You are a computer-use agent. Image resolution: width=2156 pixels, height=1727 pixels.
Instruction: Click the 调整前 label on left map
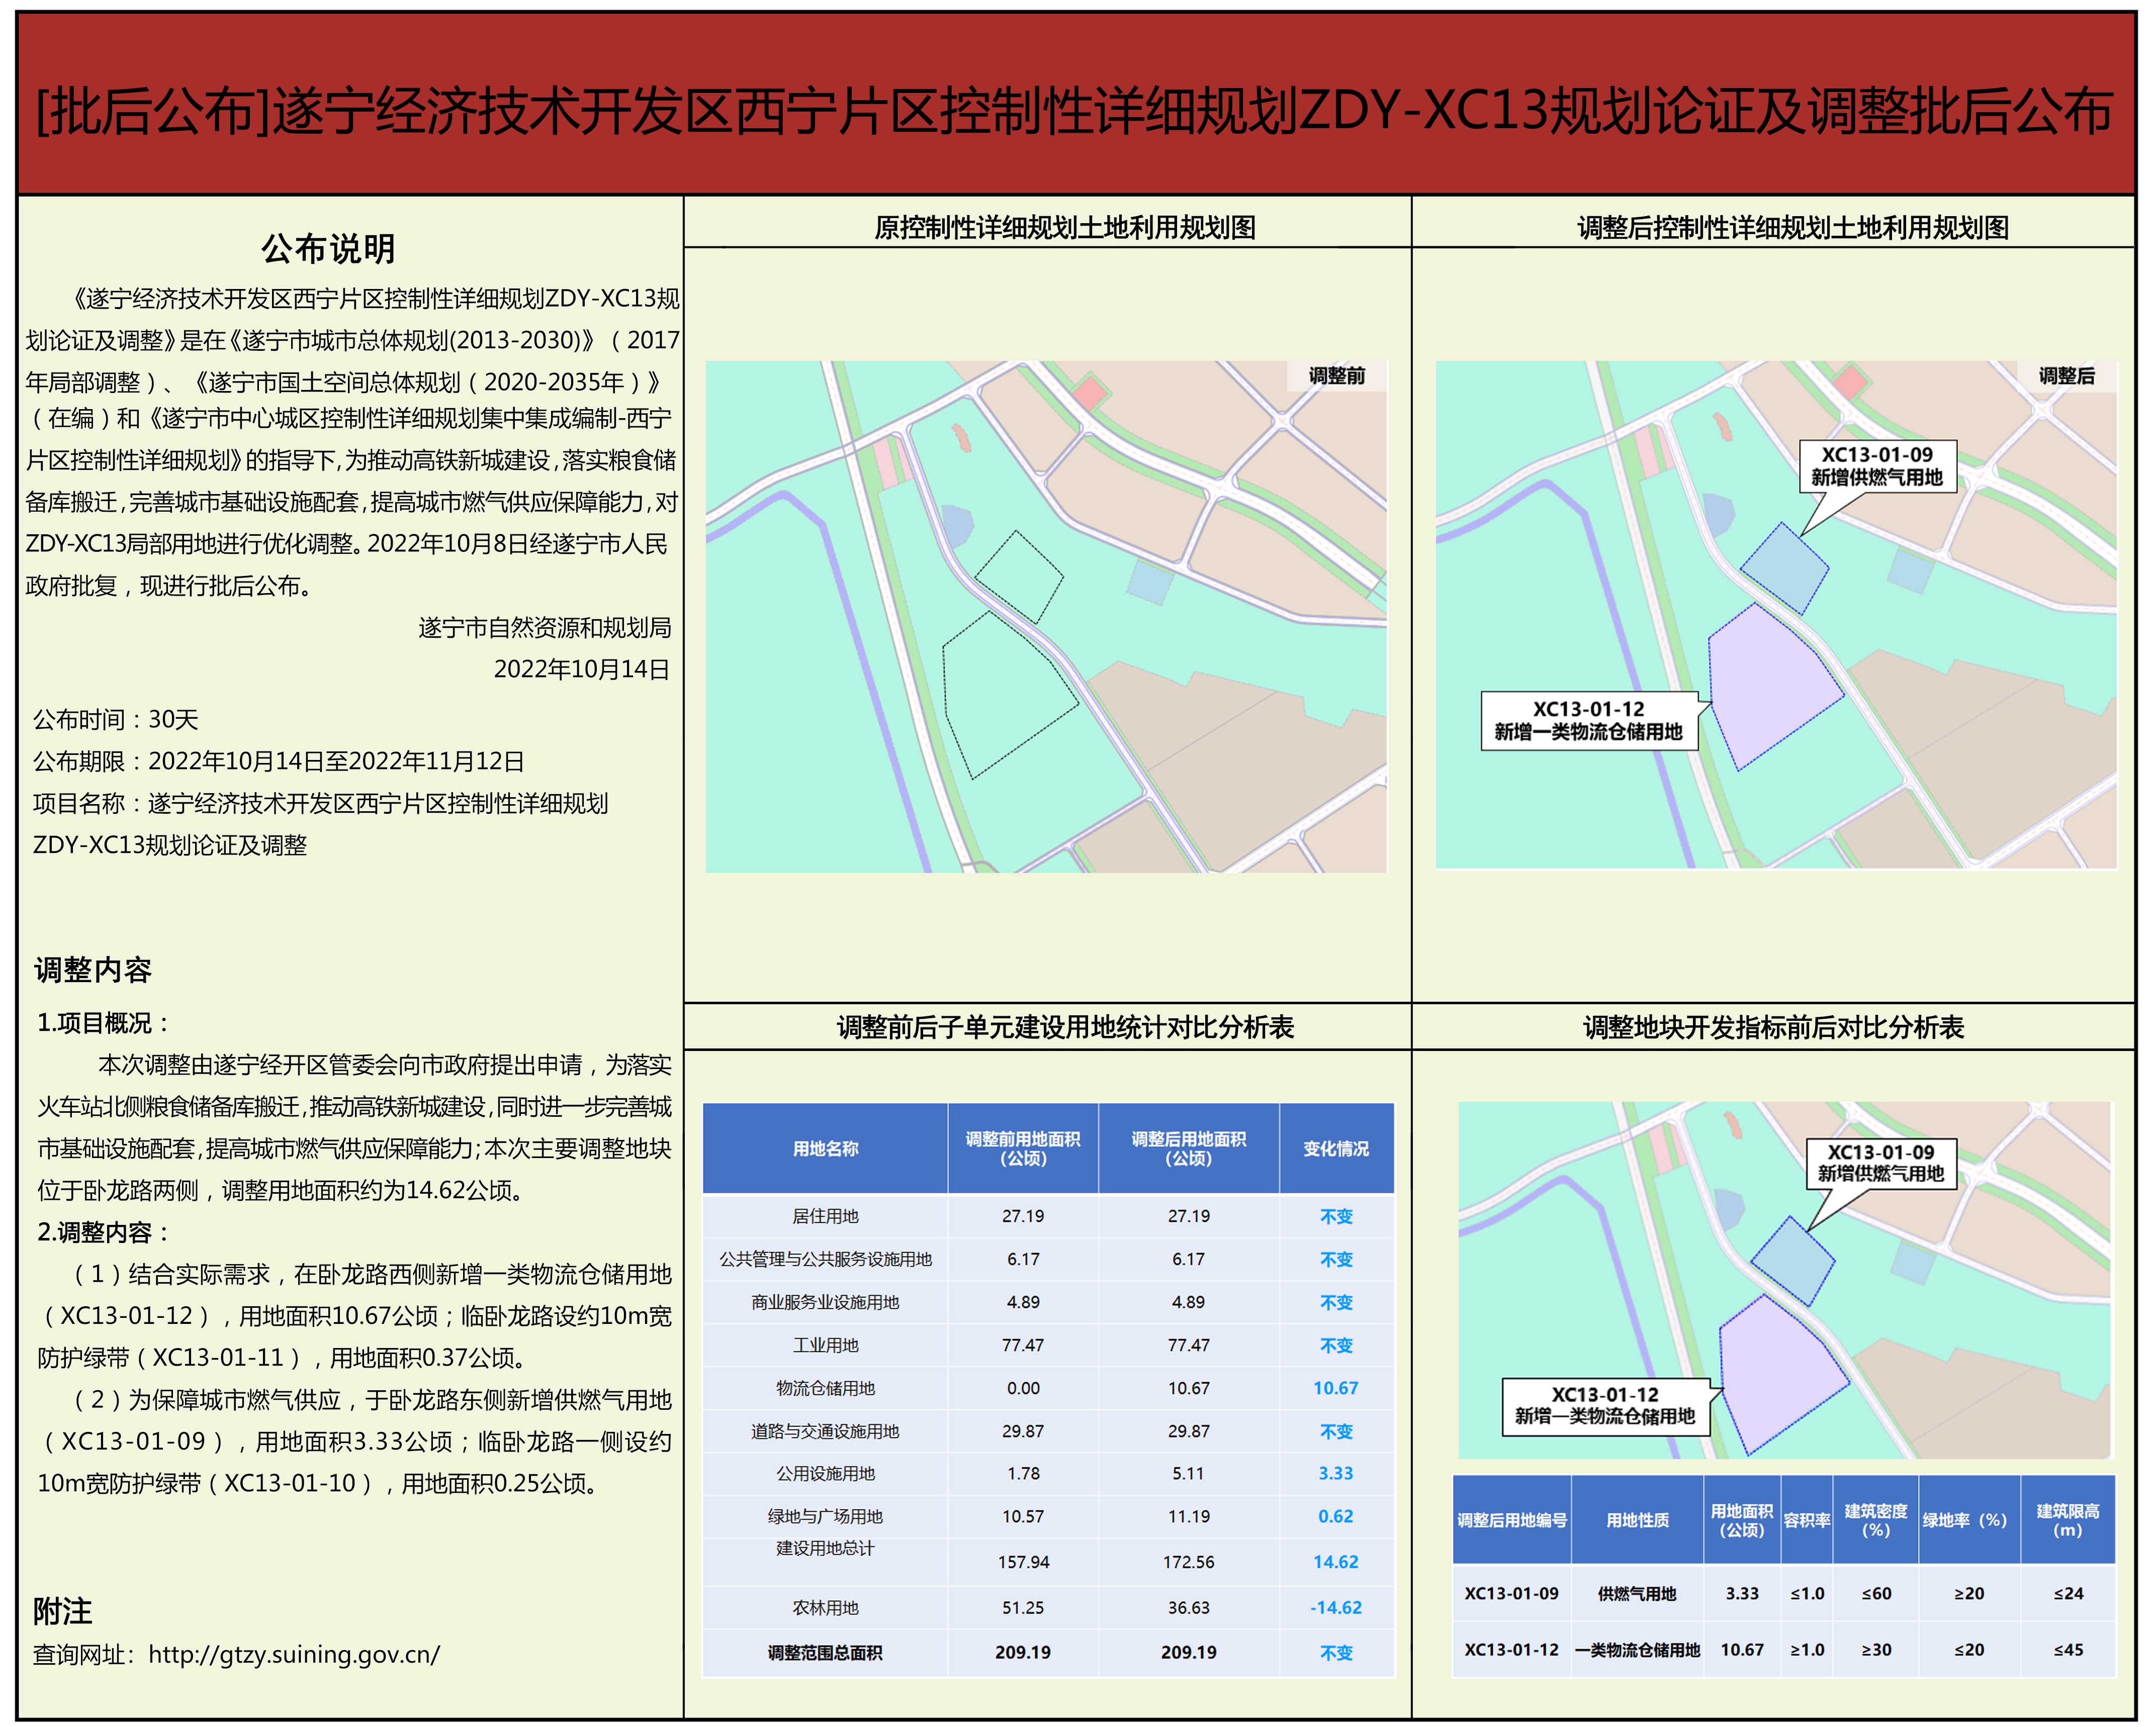coord(1336,376)
